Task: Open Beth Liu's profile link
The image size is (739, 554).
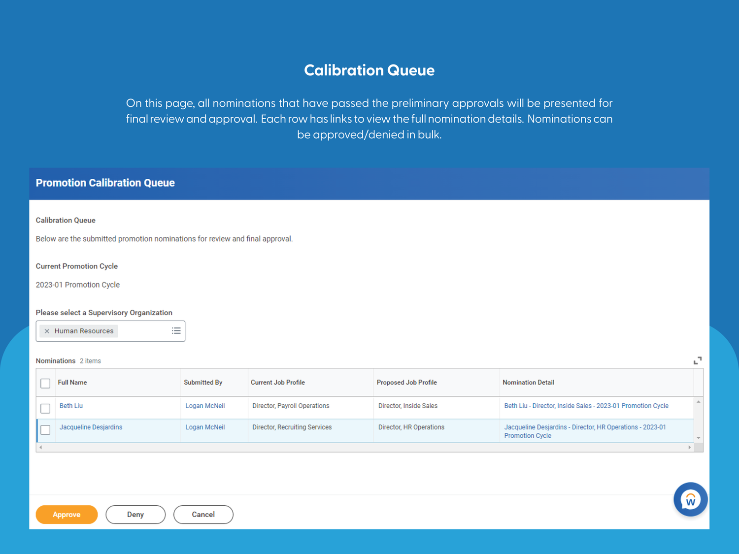Action: (x=71, y=405)
